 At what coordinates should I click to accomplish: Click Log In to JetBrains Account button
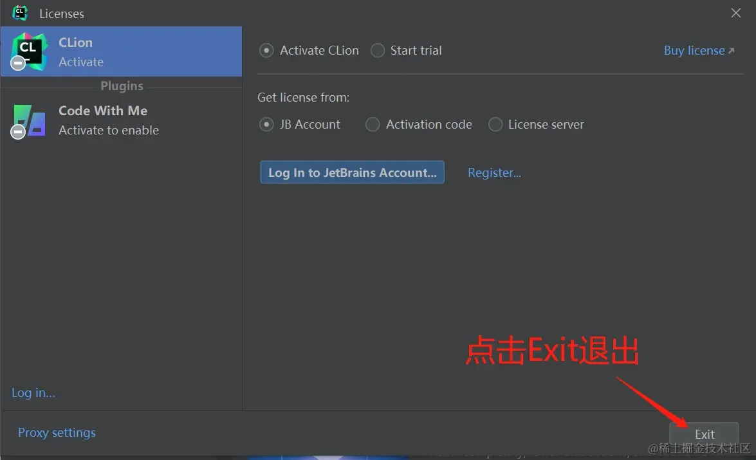coord(353,172)
